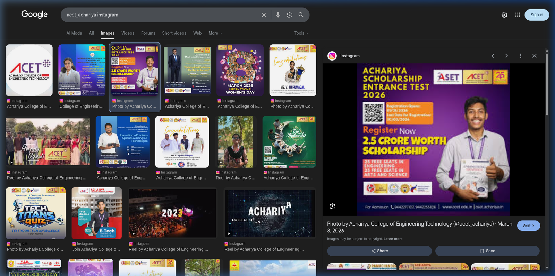The height and width of the screenshot is (276, 555).
Task: Open Technology Readiness Level training thumbnail
Action: (x=82, y=70)
